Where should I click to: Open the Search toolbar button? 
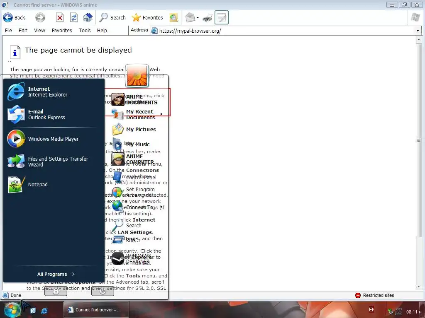[x=112, y=17]
